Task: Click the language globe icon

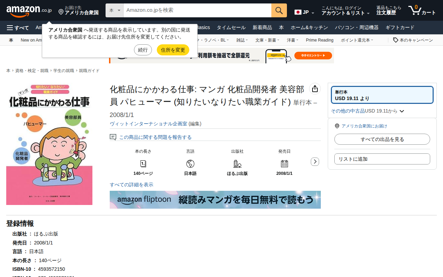Action: 190,164
